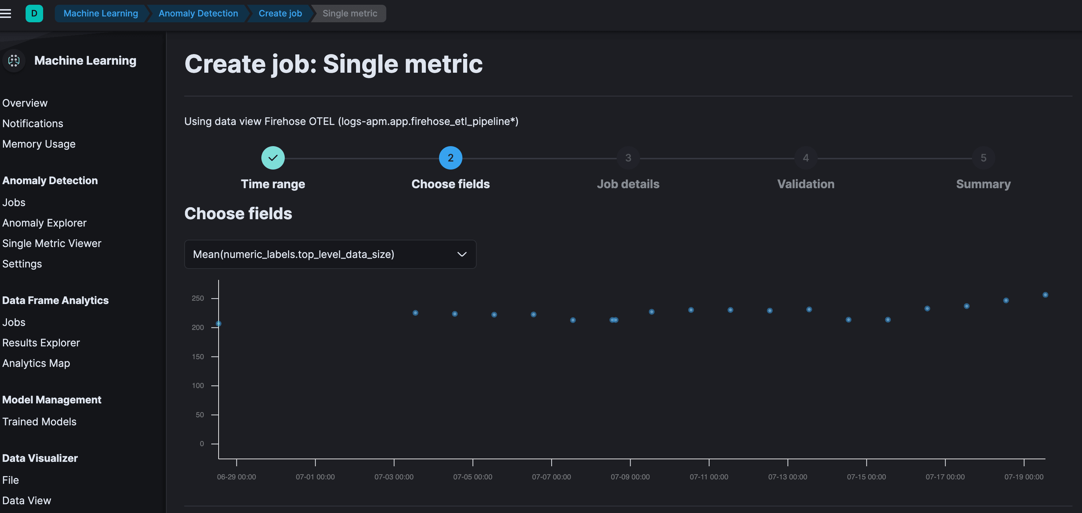The height and width of the screenshot is (513, 1082).
Task: Click the Jobs tab under Anomaly Detection
Action: pos(13,203)
